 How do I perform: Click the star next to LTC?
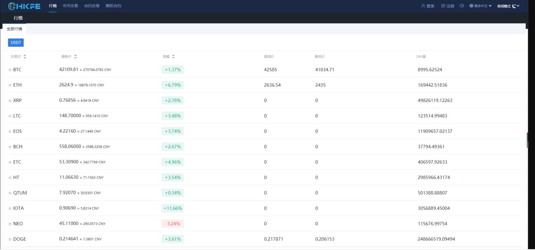pos(10,116)
